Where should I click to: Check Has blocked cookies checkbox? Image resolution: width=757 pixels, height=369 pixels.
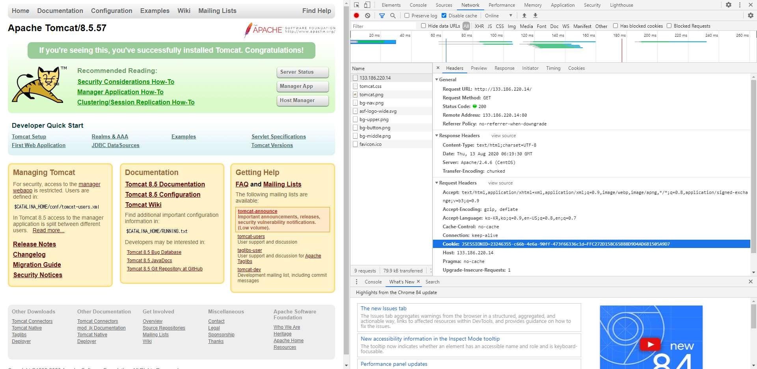615,26
